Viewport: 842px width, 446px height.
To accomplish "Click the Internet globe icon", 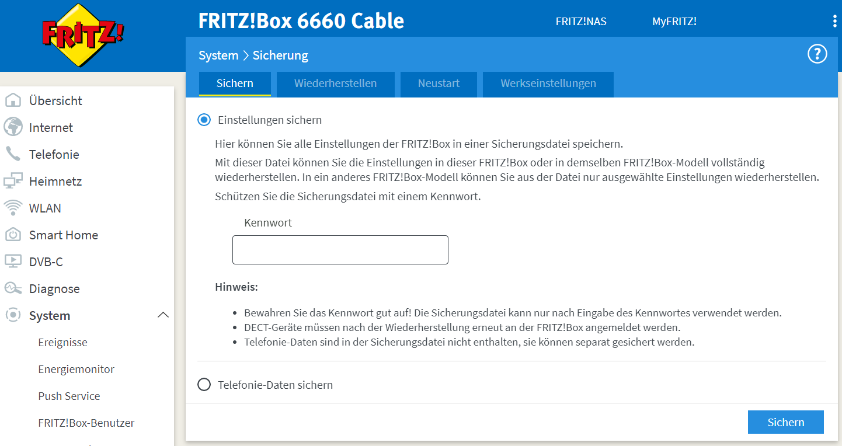I will (x=13, y=127).
